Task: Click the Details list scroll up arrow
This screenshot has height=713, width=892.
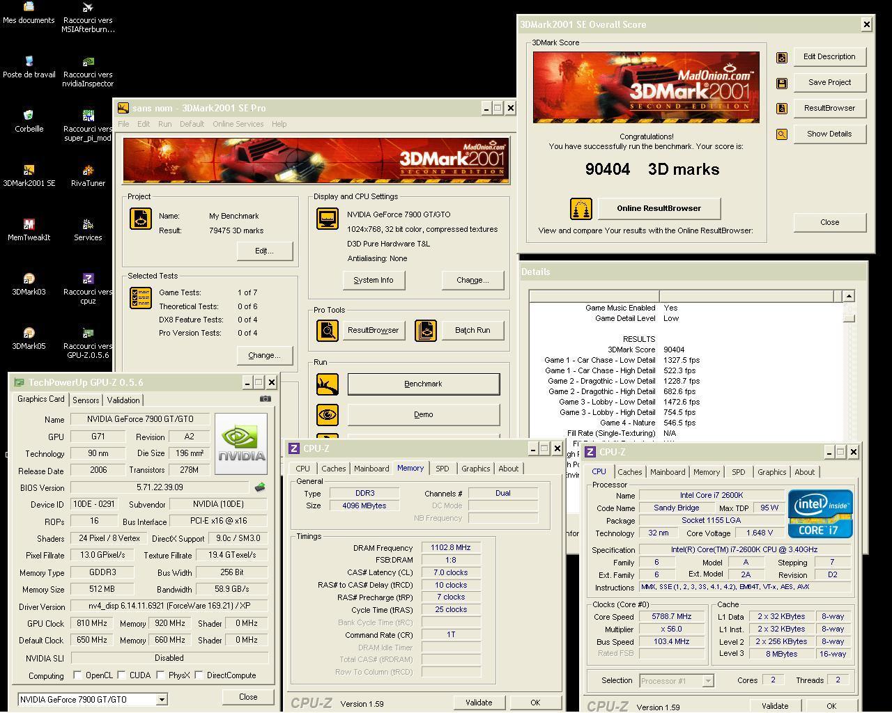Action: [849, 297]
